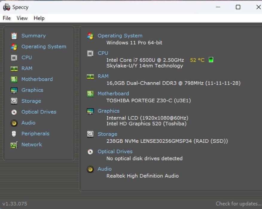
Task: Click the CPU heading in summary panel
Action: [103, 53]
